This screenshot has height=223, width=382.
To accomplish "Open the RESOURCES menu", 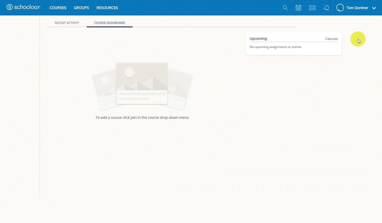I will click(x=107, y=8).
